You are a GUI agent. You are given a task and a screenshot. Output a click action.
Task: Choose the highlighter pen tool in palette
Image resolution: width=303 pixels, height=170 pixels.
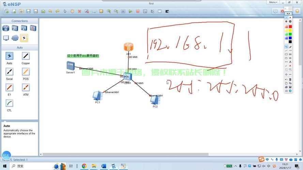[x=290, y=47]
